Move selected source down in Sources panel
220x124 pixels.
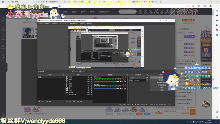point(81,101)
